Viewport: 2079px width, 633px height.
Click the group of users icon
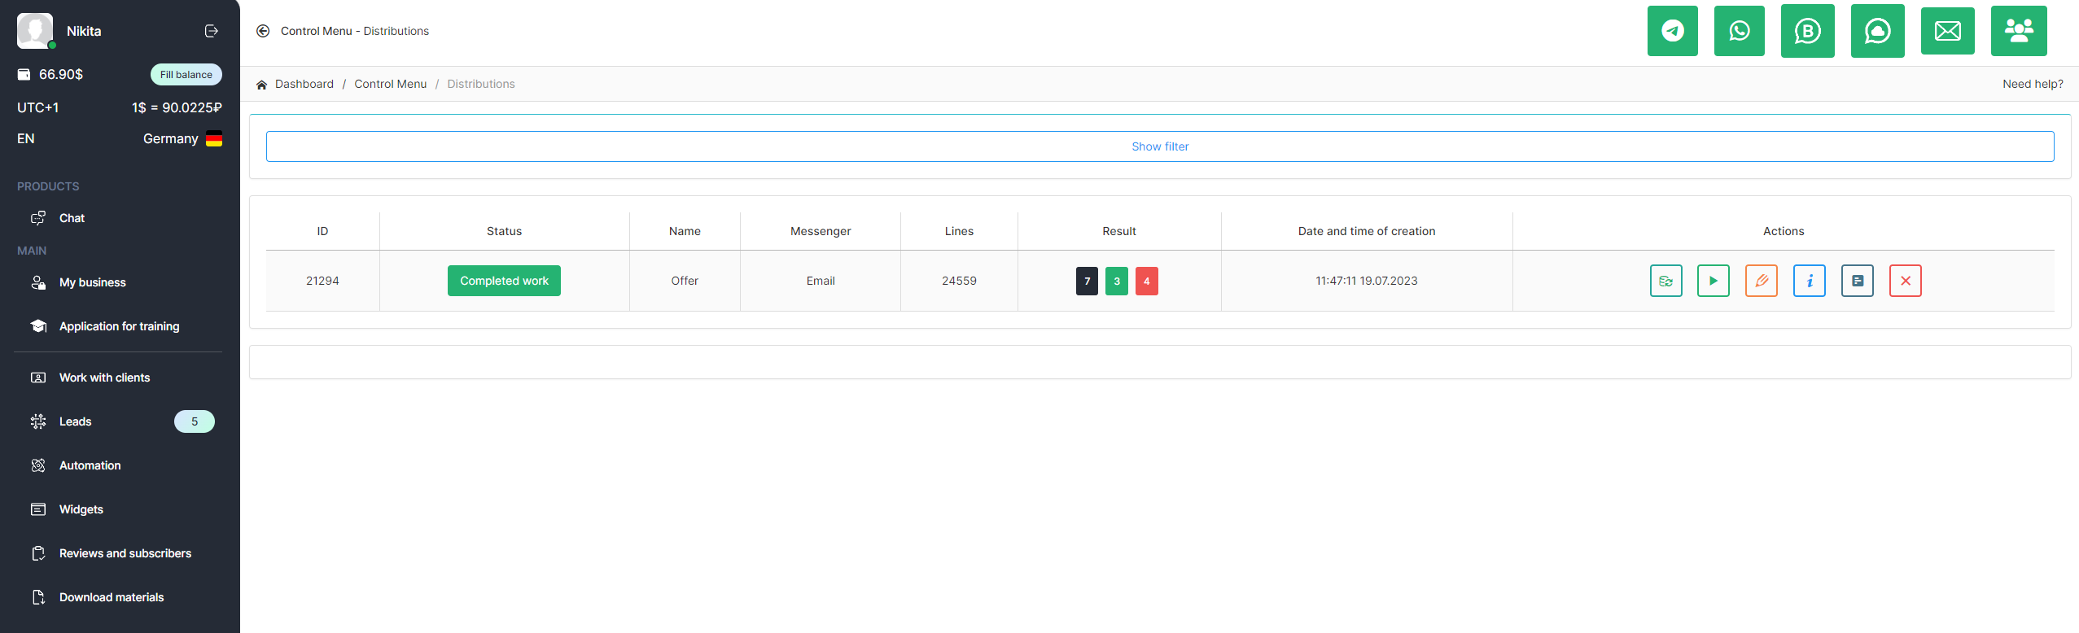click(x=2018, y=31)
